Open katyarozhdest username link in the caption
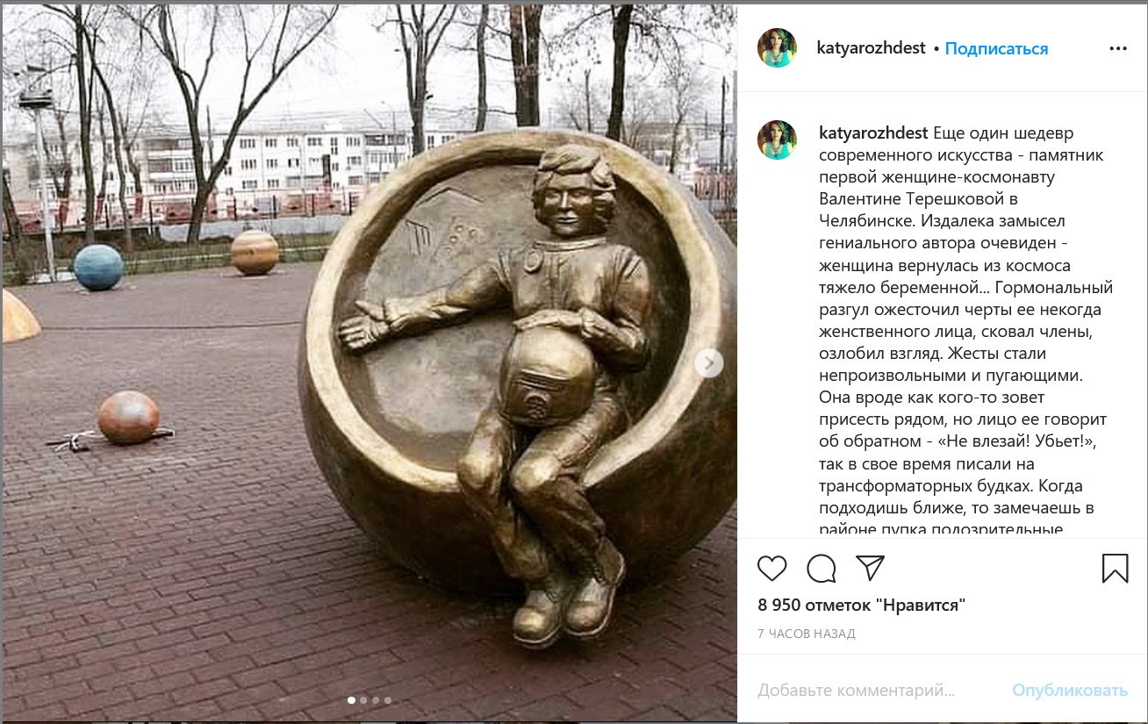1148x724 pixels. (x=872, y=133)
